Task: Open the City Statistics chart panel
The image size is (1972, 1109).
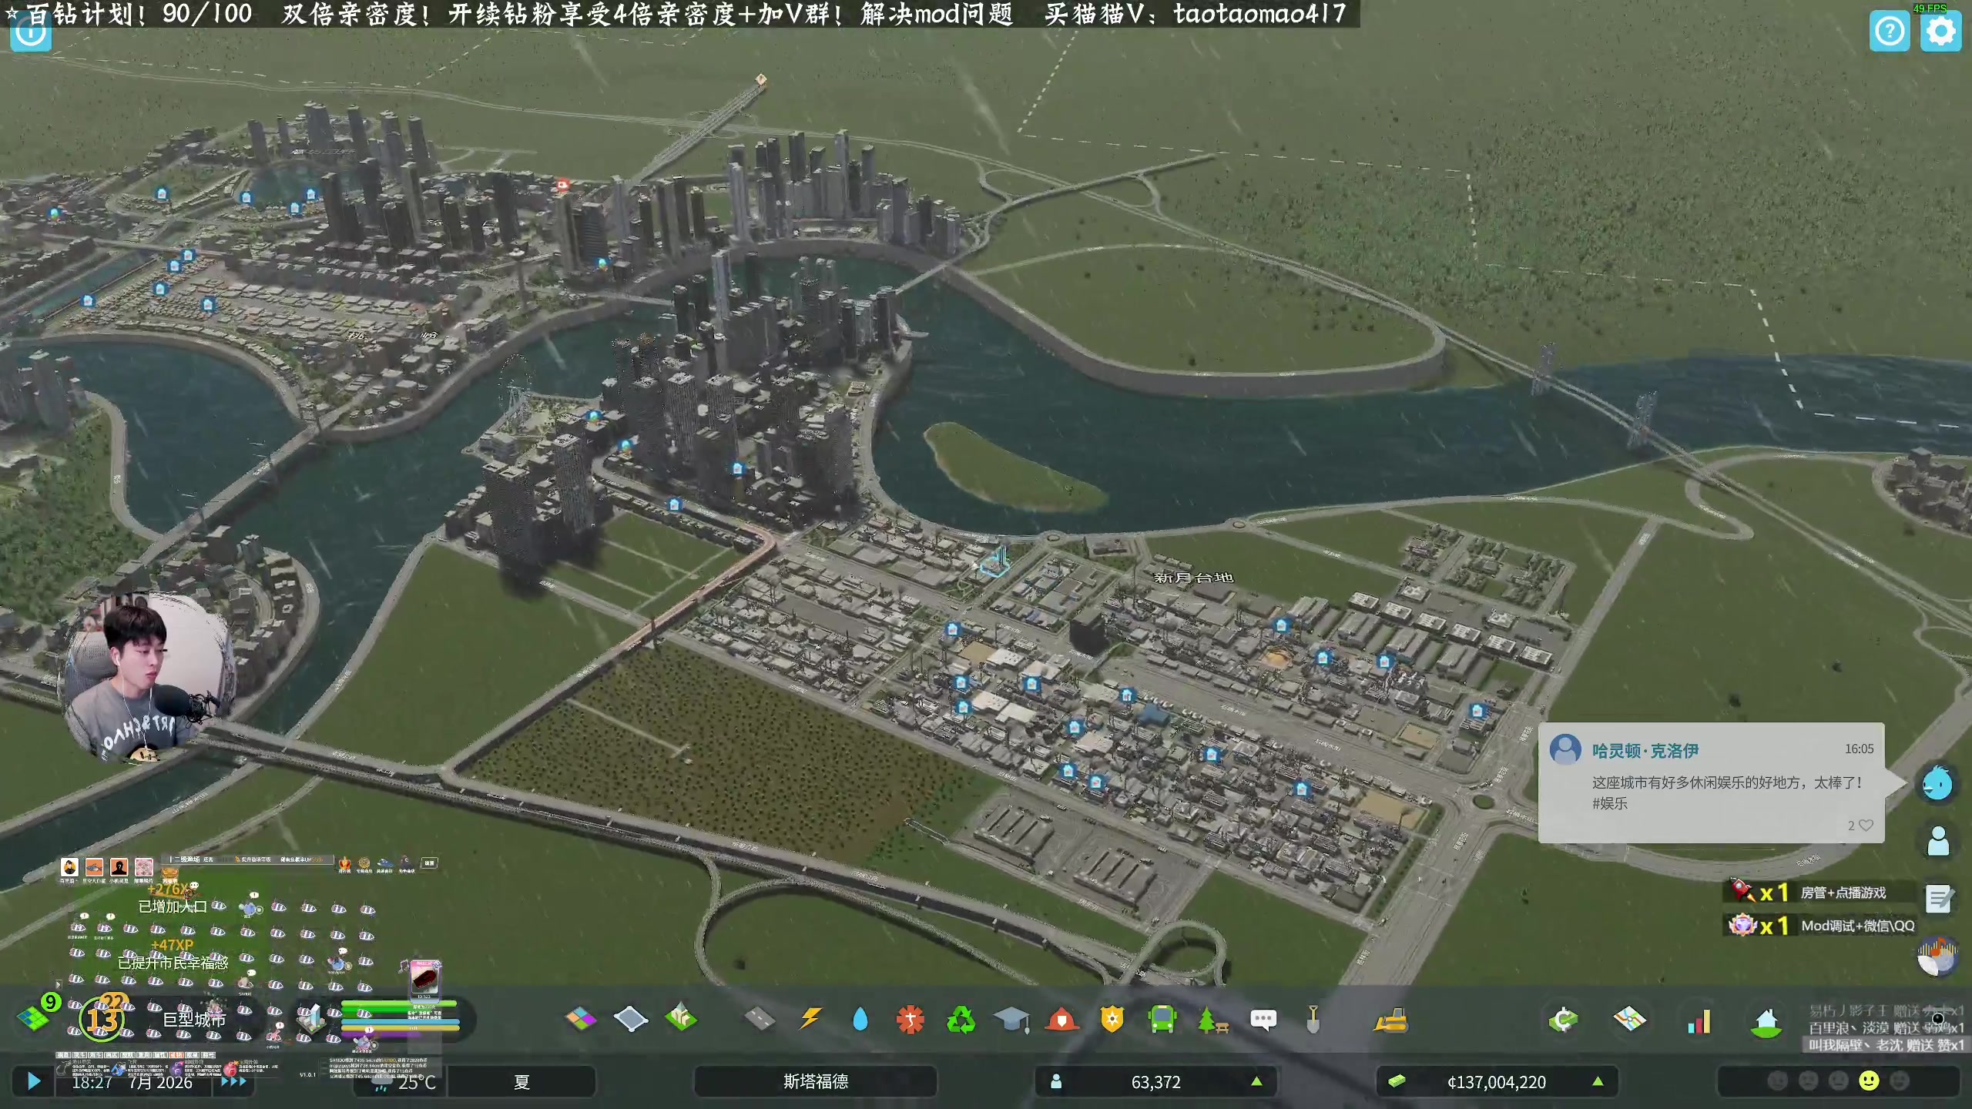Action: point(1699,1020)
